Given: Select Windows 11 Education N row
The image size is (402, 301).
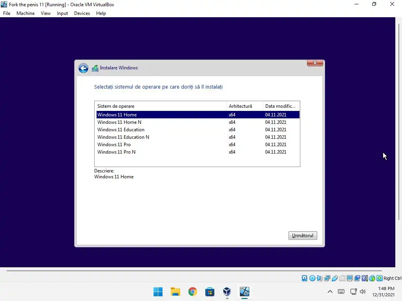Looking at the screenshot, I should pyautogui.click(x=198, y=137).
